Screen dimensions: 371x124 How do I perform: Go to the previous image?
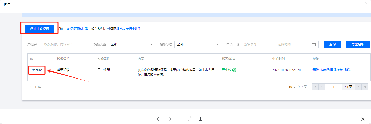(159, 119)
